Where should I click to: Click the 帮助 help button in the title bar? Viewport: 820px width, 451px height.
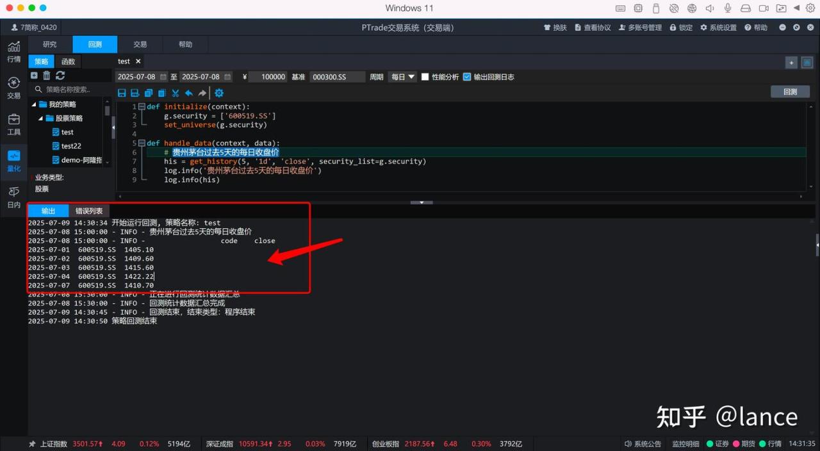click(x=756, y=28)
